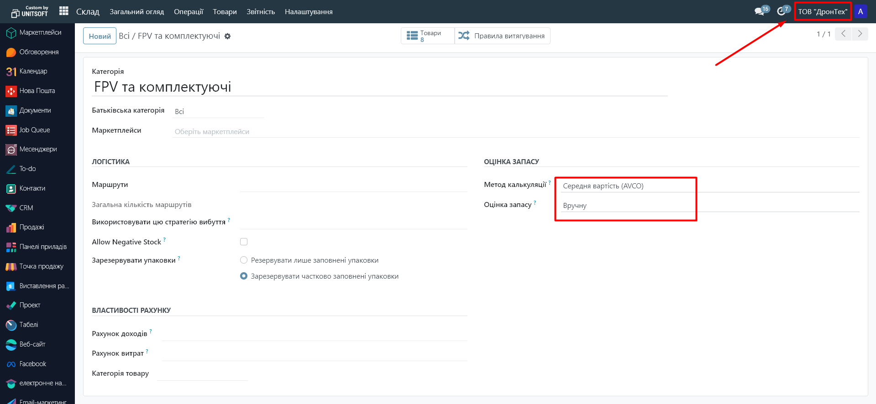The width and height of the screenshot is (876, 404).
Task: Click the Рахунок доходів input field
Action: [x=314, y=334]
